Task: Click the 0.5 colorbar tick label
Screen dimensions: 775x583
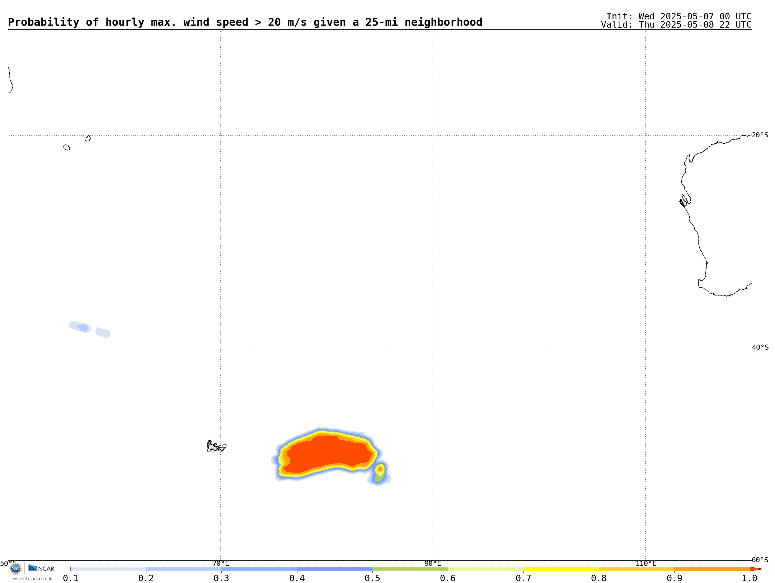Action: [372, 578]
